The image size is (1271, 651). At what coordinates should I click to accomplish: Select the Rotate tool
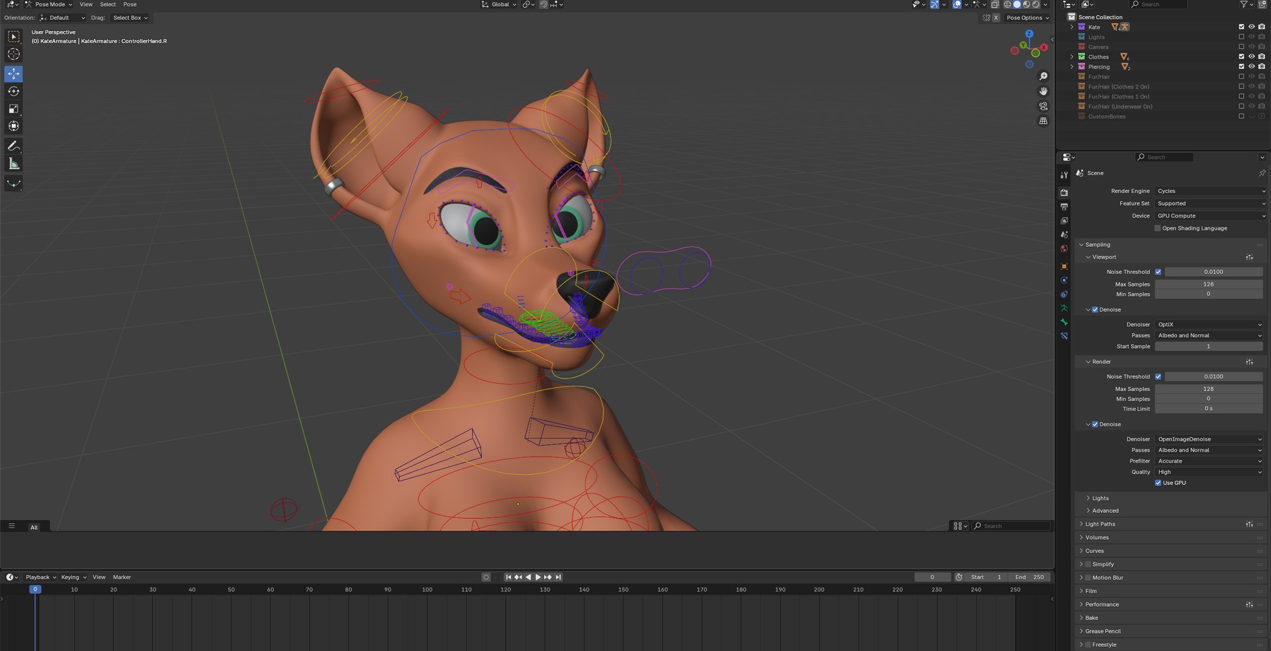13,91
